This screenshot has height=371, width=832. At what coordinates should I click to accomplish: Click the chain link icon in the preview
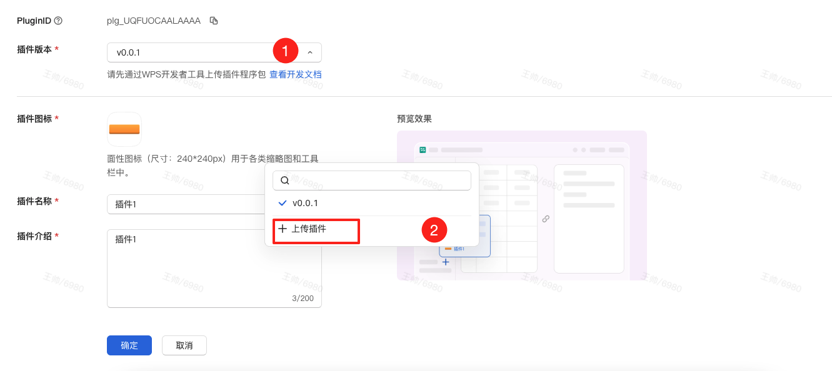[546, 219]
